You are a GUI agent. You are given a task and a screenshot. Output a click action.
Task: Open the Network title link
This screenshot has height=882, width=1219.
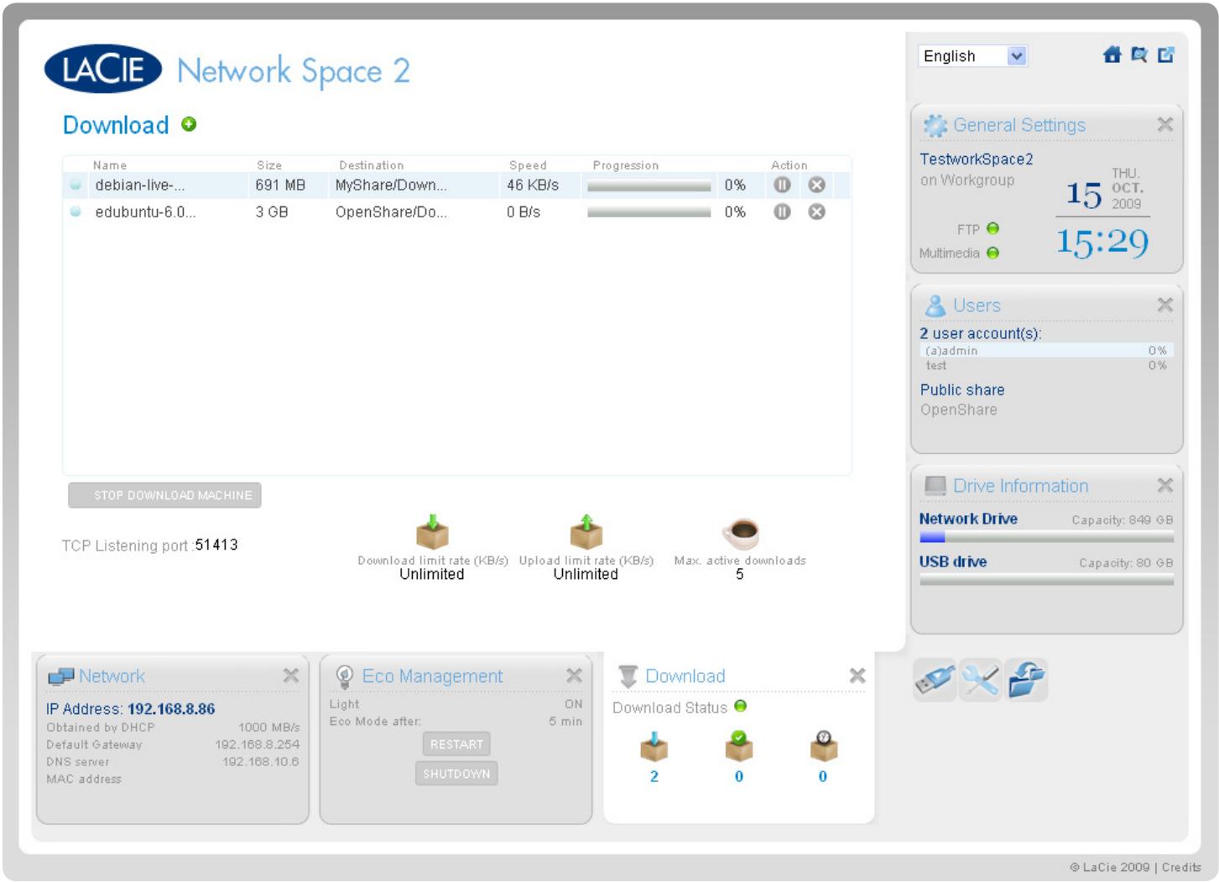pyautogui.click(x=112, y=676)
